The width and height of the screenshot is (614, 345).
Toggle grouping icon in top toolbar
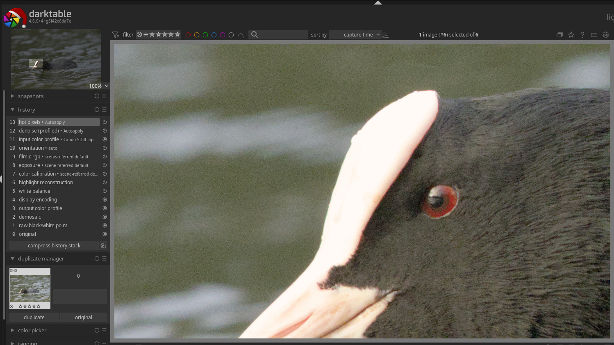(559, 35)
